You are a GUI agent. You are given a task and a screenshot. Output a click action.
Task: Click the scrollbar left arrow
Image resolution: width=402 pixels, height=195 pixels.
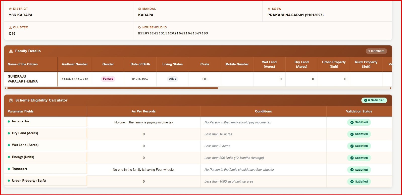pos(5,88)
